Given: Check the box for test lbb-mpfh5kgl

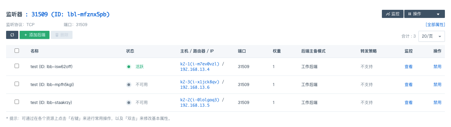Looking at the screenshot, I should coord(17,84).
